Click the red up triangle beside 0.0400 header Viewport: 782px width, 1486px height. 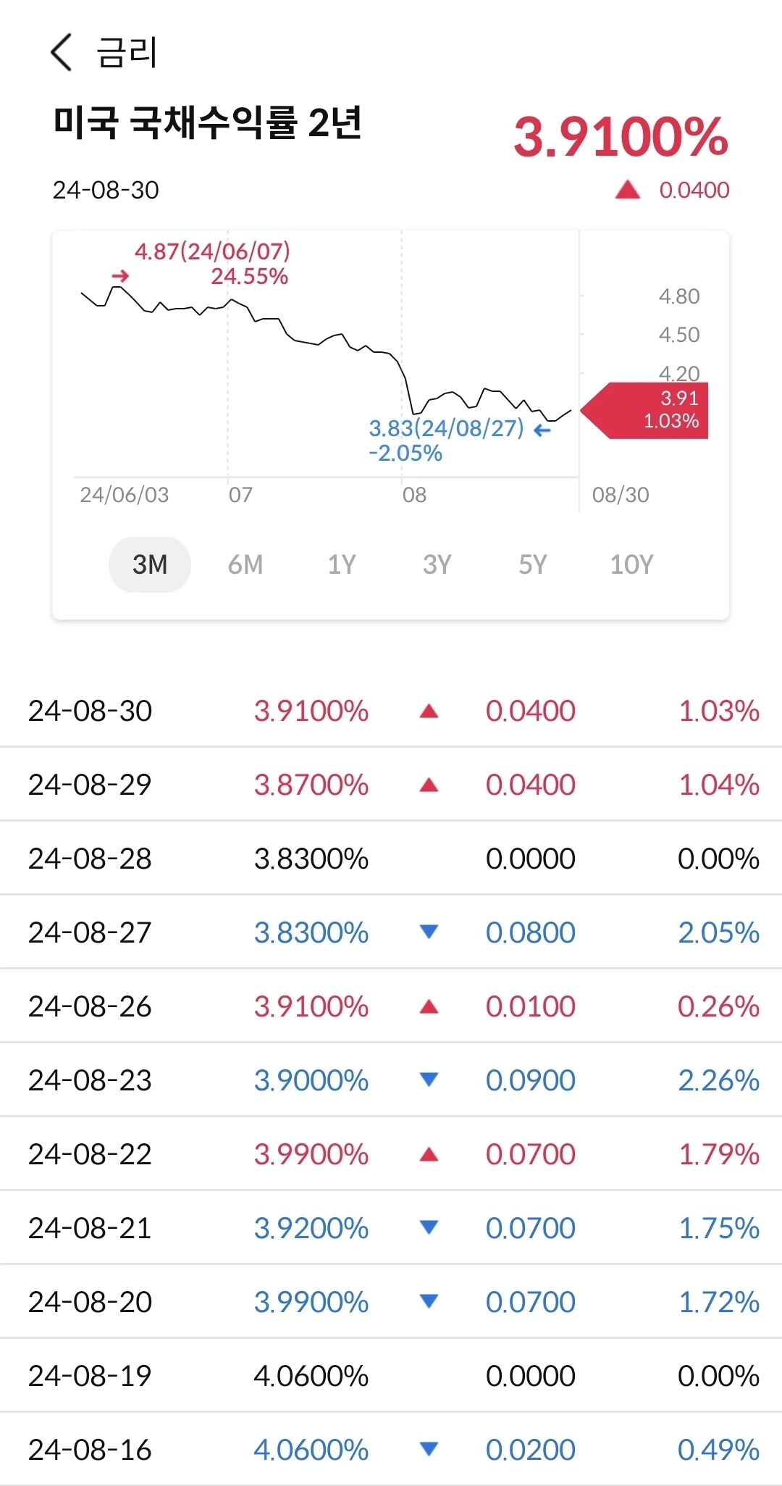click(627, 190)
